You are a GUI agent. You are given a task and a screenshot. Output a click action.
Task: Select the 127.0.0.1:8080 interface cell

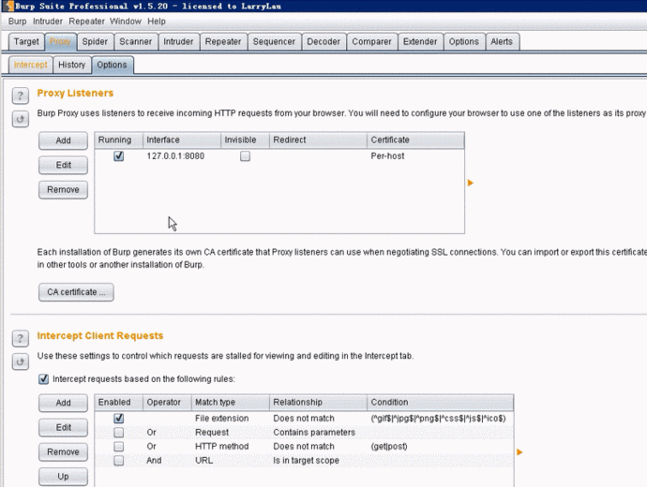pyautogui.click(x=175, y=156)
